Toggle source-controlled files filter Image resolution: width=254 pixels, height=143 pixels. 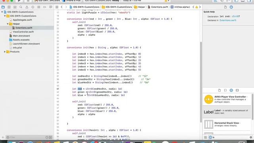(50, 137)
